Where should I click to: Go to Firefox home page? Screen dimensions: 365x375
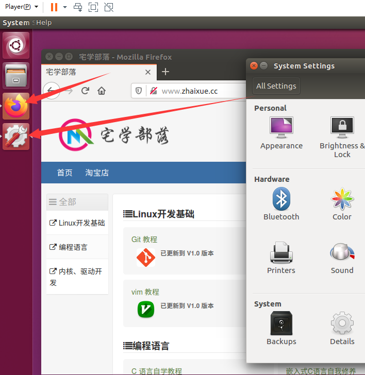tap(102, 91)
